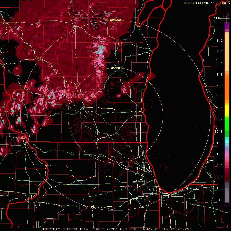Click the "4.2" value on the color scale
Viewport: 231px width, 231px height.
click(x=219, y=109)
